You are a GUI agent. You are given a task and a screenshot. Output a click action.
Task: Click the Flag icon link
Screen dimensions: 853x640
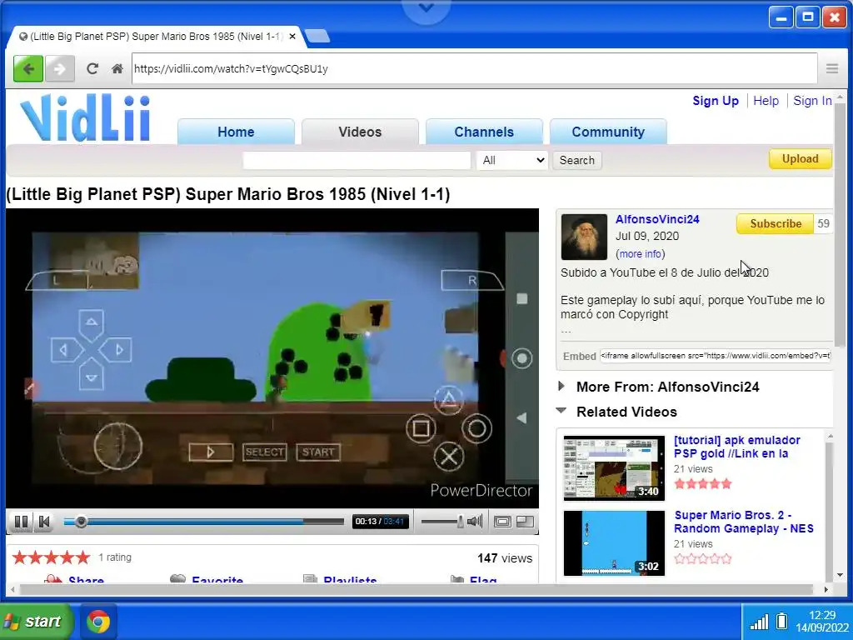coord(474,580)
